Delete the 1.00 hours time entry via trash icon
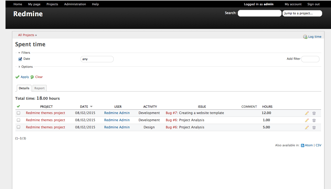This screenshot has width=331, height=189. click(x=314, y=120)
